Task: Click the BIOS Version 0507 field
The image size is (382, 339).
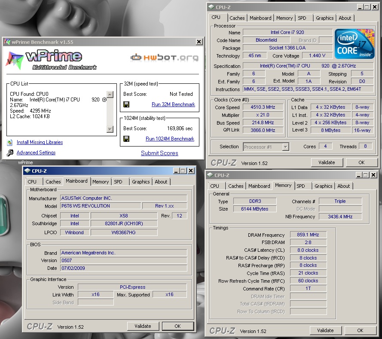Action: tap(123, 260)
